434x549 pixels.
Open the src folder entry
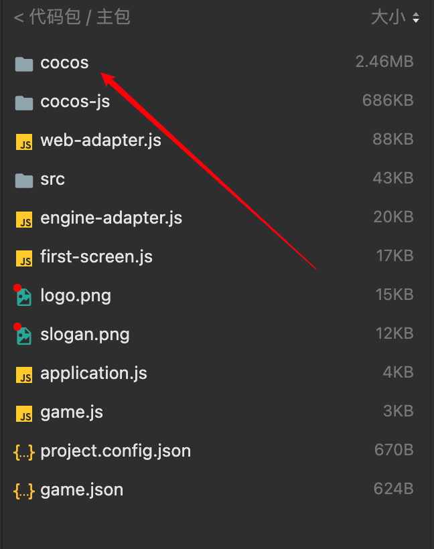tap(52, 179)
